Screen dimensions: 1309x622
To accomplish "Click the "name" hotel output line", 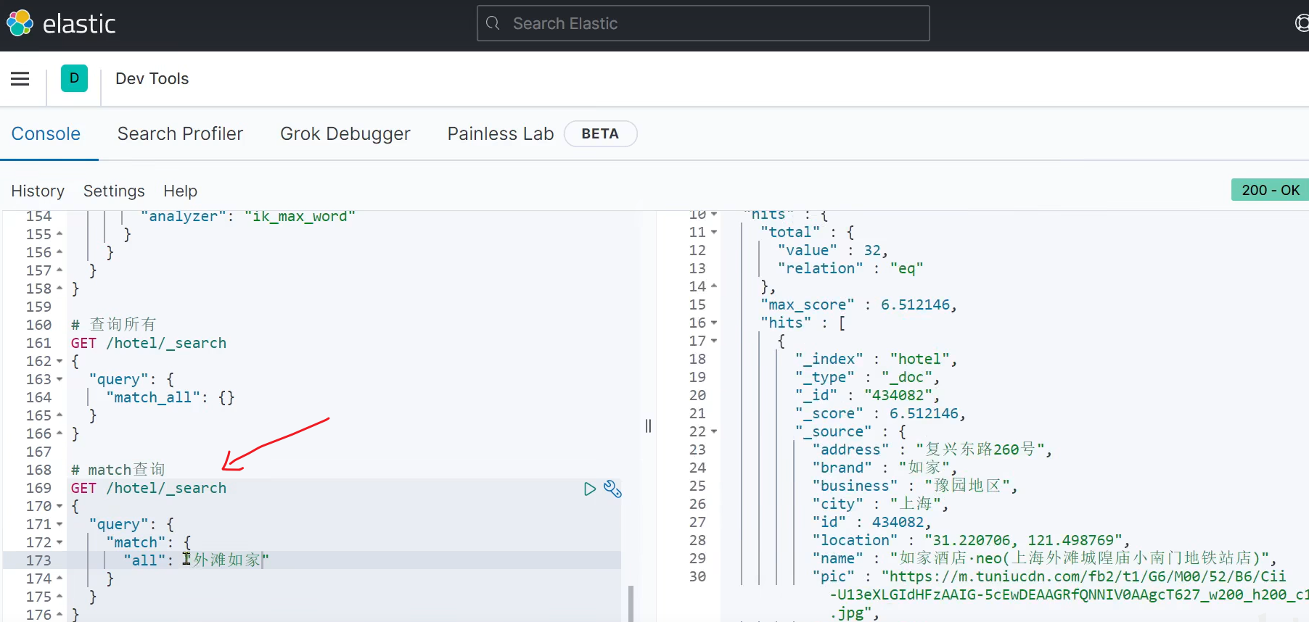I will [1045, 558].
